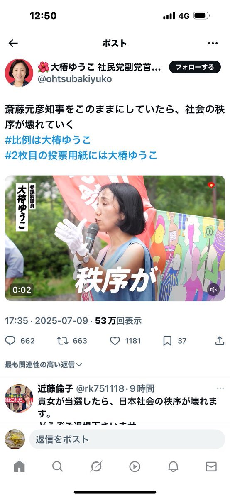Open hashtag #比例は大椿ゆうこ
230x498 pixels.
48,140
